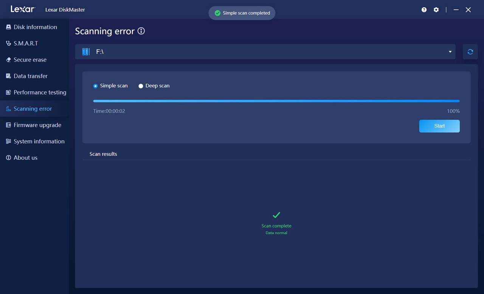Image resolution: width=484 pixels, height=294 pixels.
Task: Click the Performance testing icon
Action: (x=8, y=92)
